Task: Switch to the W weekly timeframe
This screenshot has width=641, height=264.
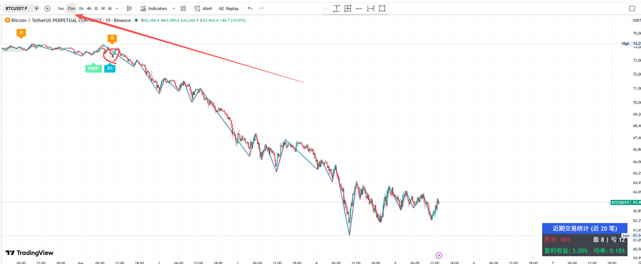Action: coord(103,9)
